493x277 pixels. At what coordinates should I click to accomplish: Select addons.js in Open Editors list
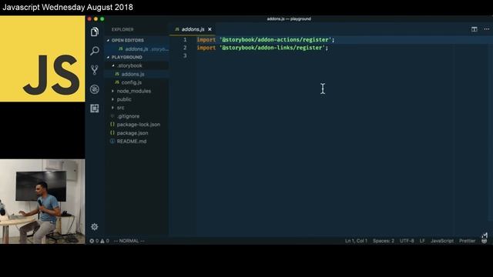(x=136, y=49)
